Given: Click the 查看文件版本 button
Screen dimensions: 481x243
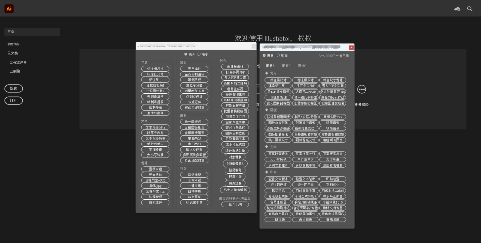Looking at the screenshot, I should pos(278,179).
